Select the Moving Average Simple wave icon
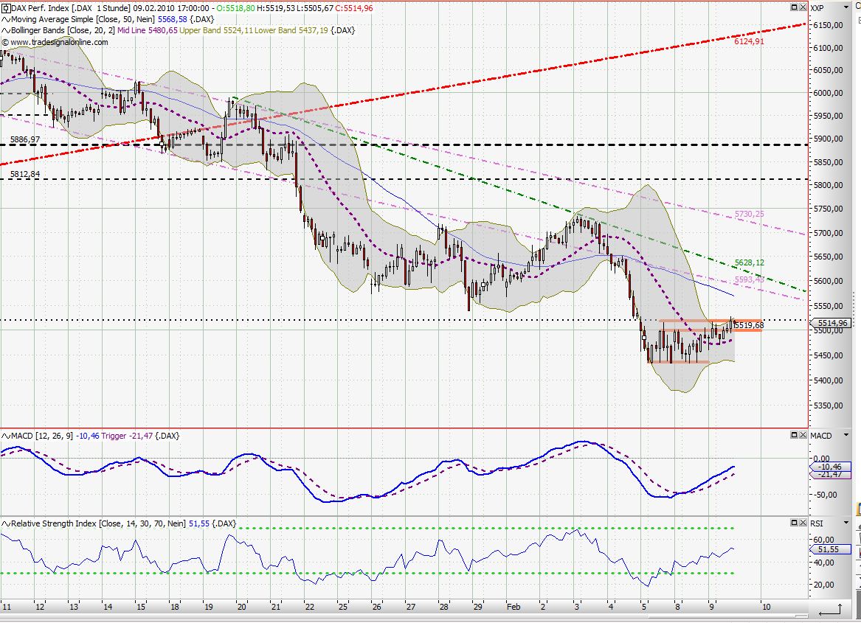The image size is (861, 623). pos(5,19)
